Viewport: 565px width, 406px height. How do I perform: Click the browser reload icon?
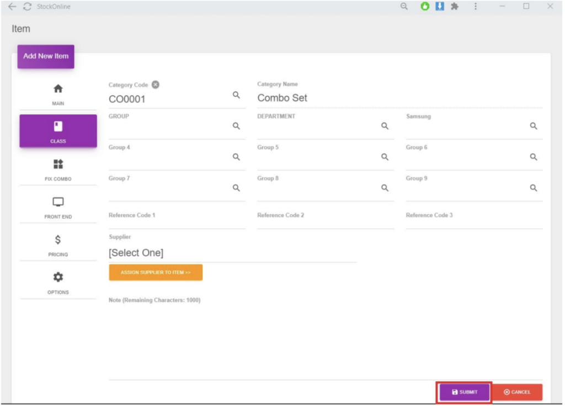(27, 7)
